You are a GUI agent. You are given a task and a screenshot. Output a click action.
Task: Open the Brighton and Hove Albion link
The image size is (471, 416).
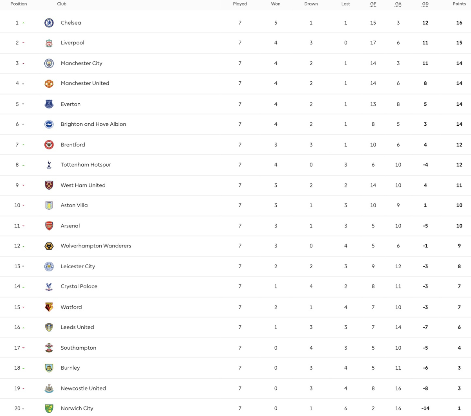[x=93, y=124]
